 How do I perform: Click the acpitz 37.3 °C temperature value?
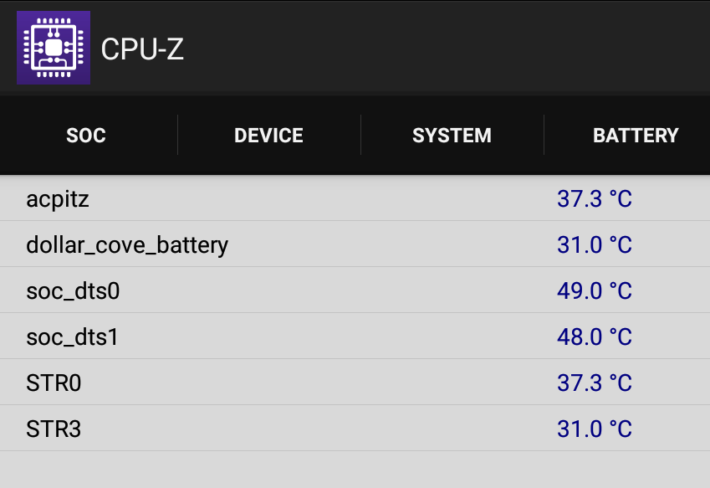[x=594, y=198]
